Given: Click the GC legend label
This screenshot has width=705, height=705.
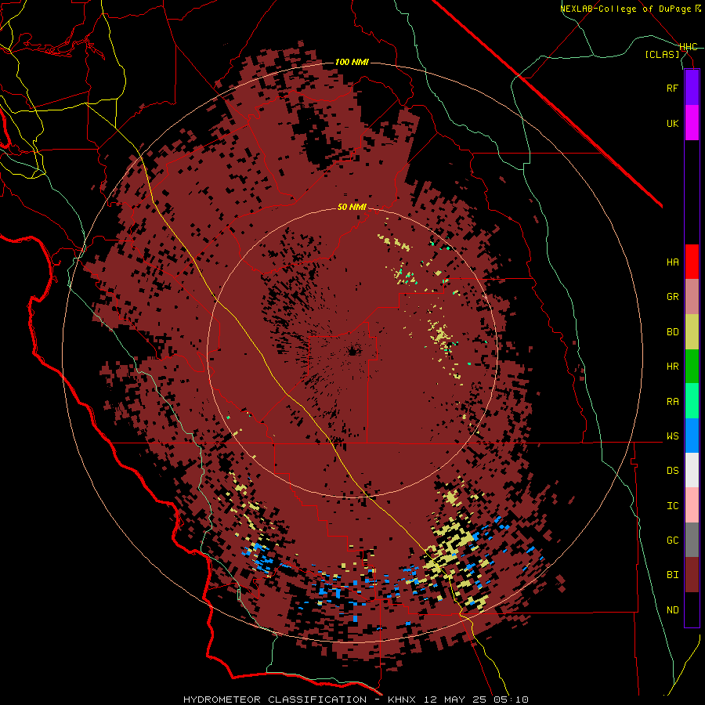Looking at the screenshot, I should coord(672,540).
